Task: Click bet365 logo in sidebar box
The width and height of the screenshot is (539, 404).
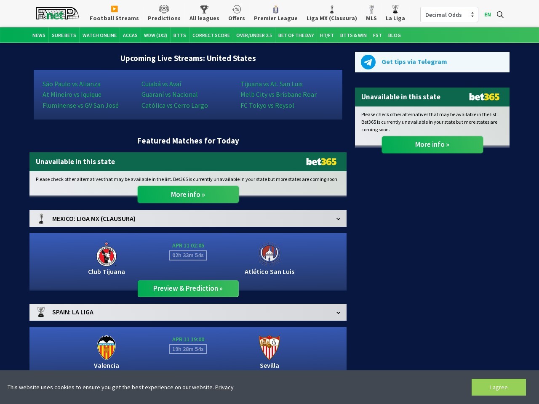Action: tap(484, 97)
